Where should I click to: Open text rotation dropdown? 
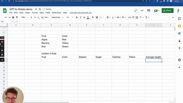[124, 17]
